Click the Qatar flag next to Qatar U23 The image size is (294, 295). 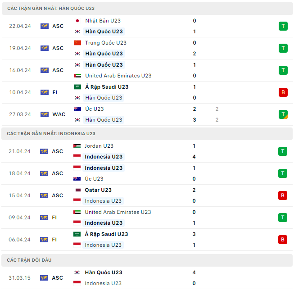77,190
